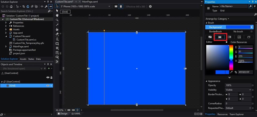Image resolution: width=257 pixels, height=117 pixels.
Task: Open the Color Resources tab in brush editor
Action: pyautogui.click(x=239, y=42)
